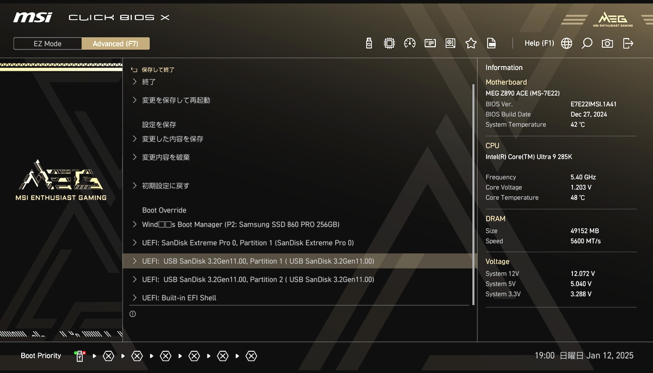Image resolution: width=653 pixels, height=373 pixels.
Task: Click the date Jan 12, 2025
Action: tap(610, 356)
